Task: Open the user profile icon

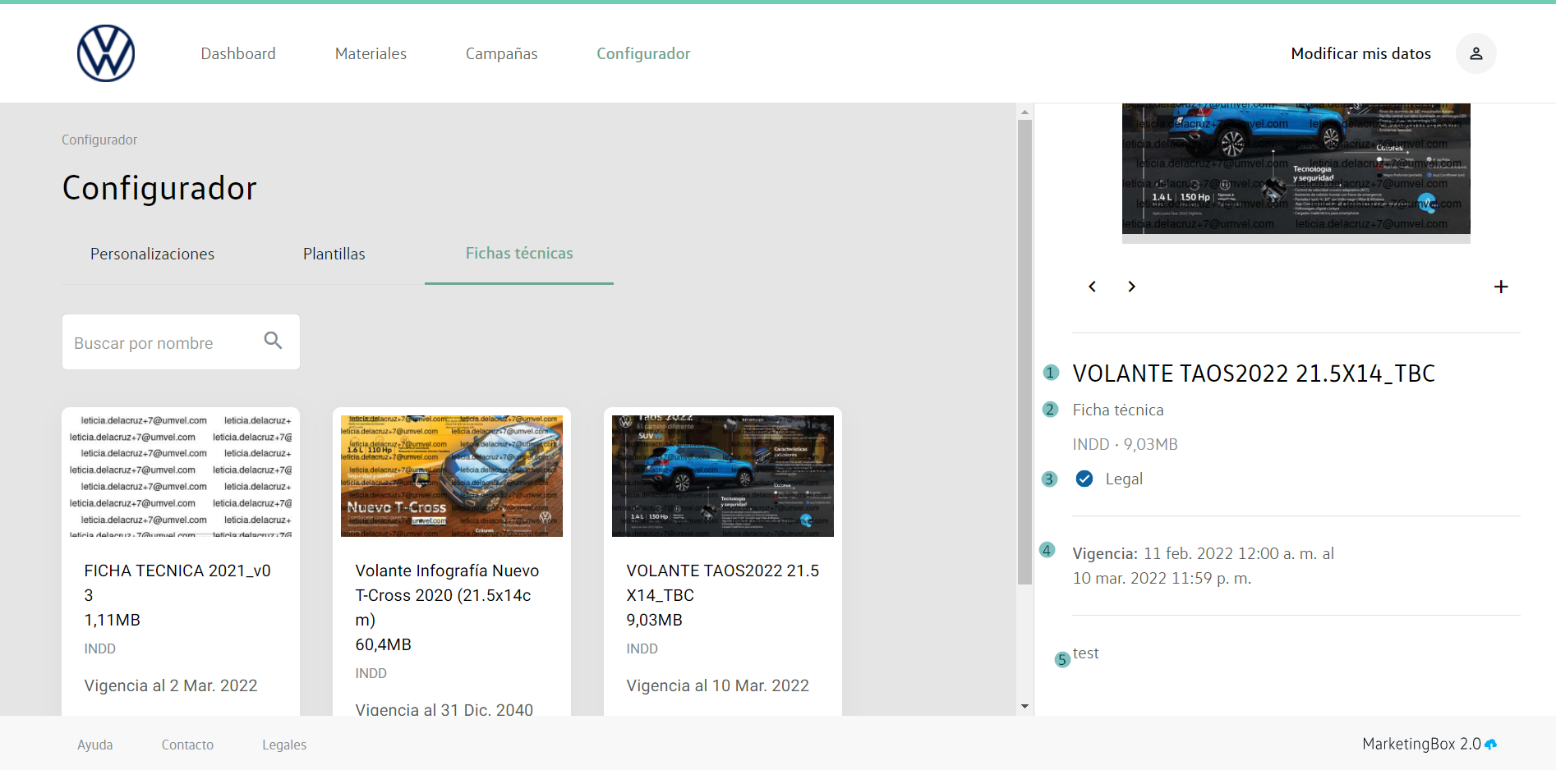Action: pos(1475,53)
